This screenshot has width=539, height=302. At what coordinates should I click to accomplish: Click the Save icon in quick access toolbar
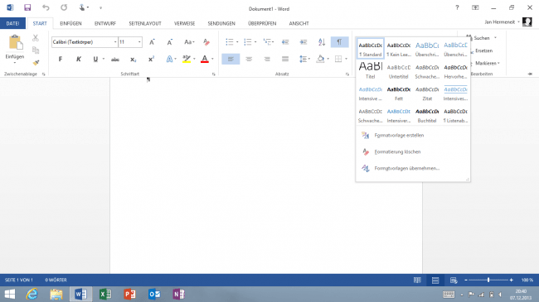coord(27,7)
